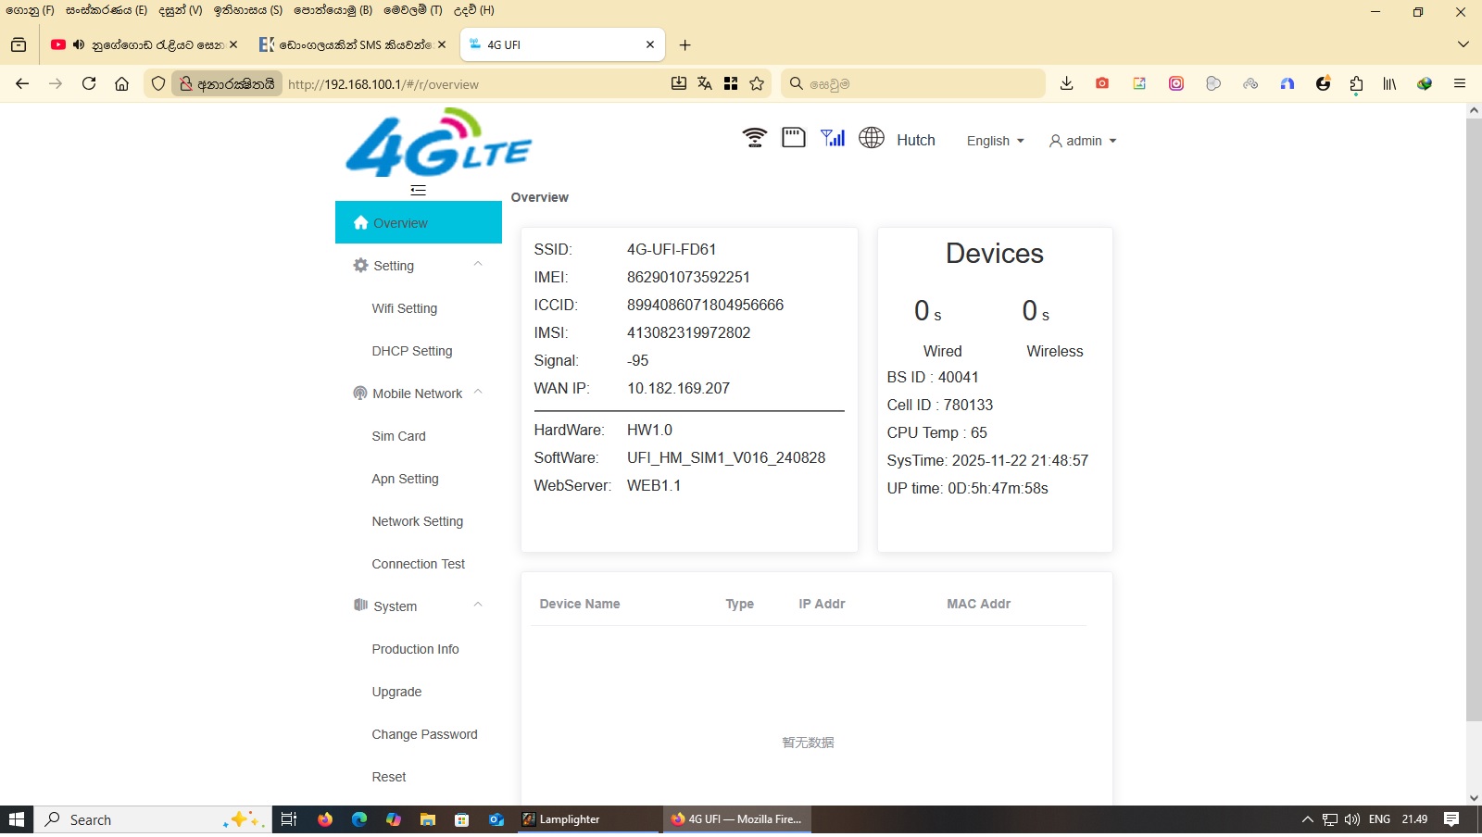Click the WiFi status icon in router header

(755, 138)
